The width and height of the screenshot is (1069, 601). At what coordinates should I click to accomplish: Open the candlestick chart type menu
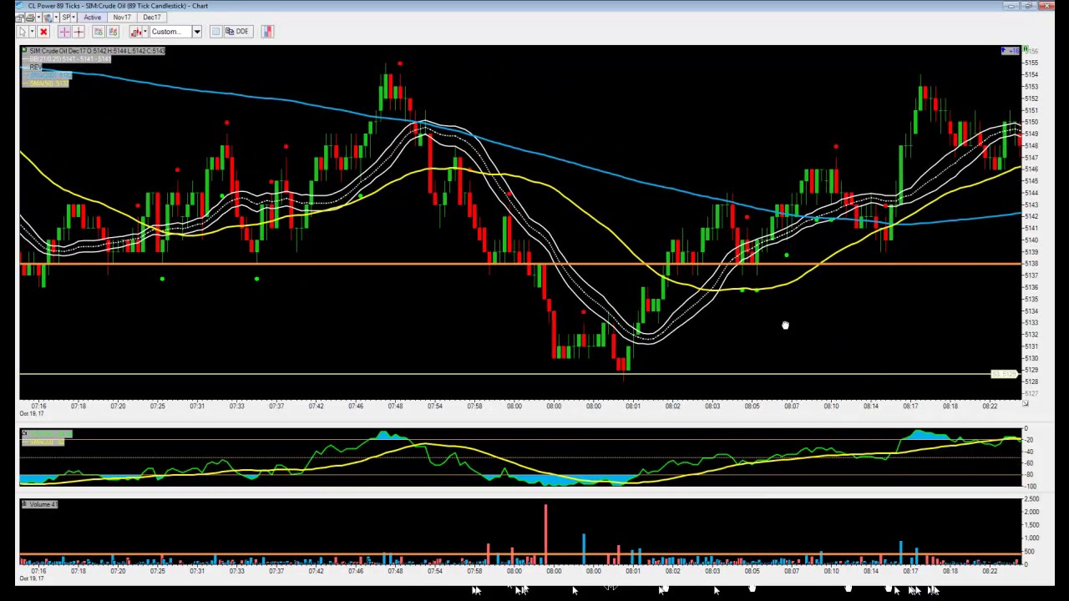point(144,32)
